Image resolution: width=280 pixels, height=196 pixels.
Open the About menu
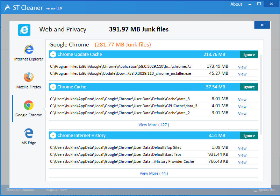pos(236,4)
